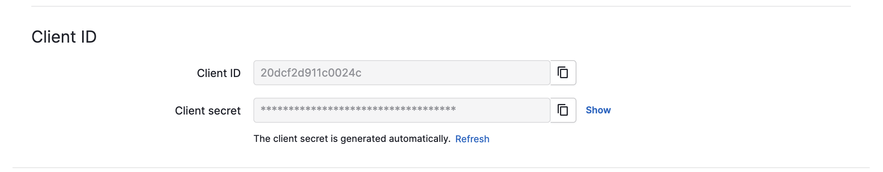This screenshot has height=172, width=883.
Task: Click the empty area inside Client secret box
Action: 503,110
